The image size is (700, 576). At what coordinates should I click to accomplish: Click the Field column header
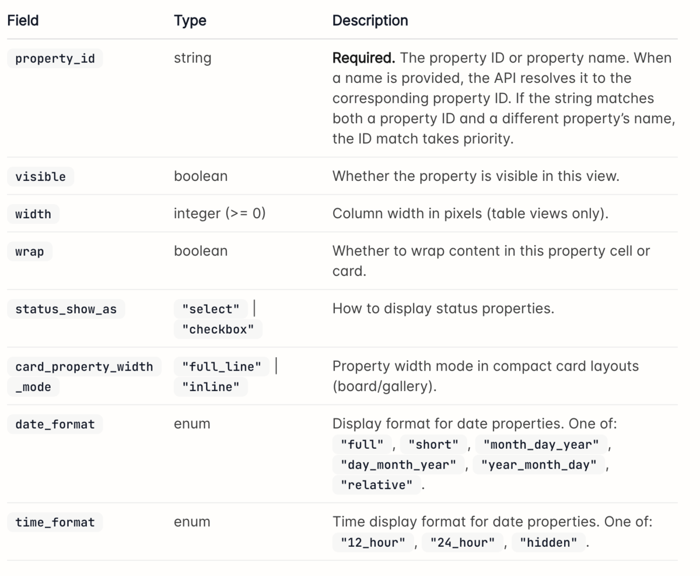(x=23, y=20)
